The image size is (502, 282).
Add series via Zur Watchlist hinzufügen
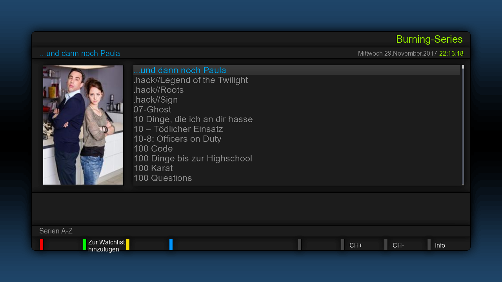pyautogui.click(x=106, y=246)
